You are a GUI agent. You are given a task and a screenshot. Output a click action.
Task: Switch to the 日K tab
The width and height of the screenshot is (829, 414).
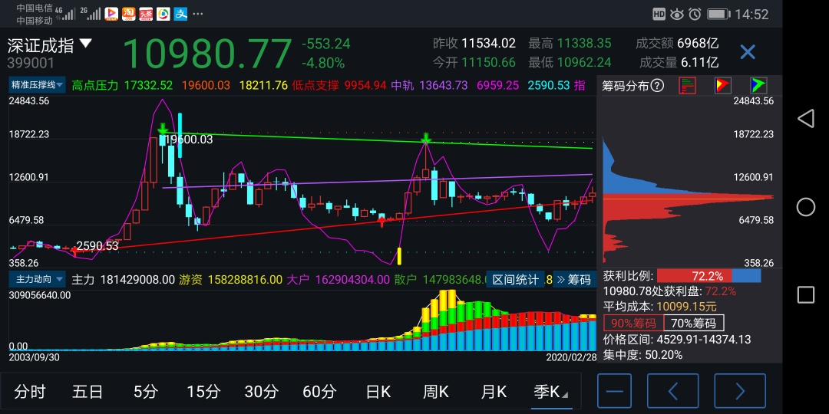(x=378, y=392)
